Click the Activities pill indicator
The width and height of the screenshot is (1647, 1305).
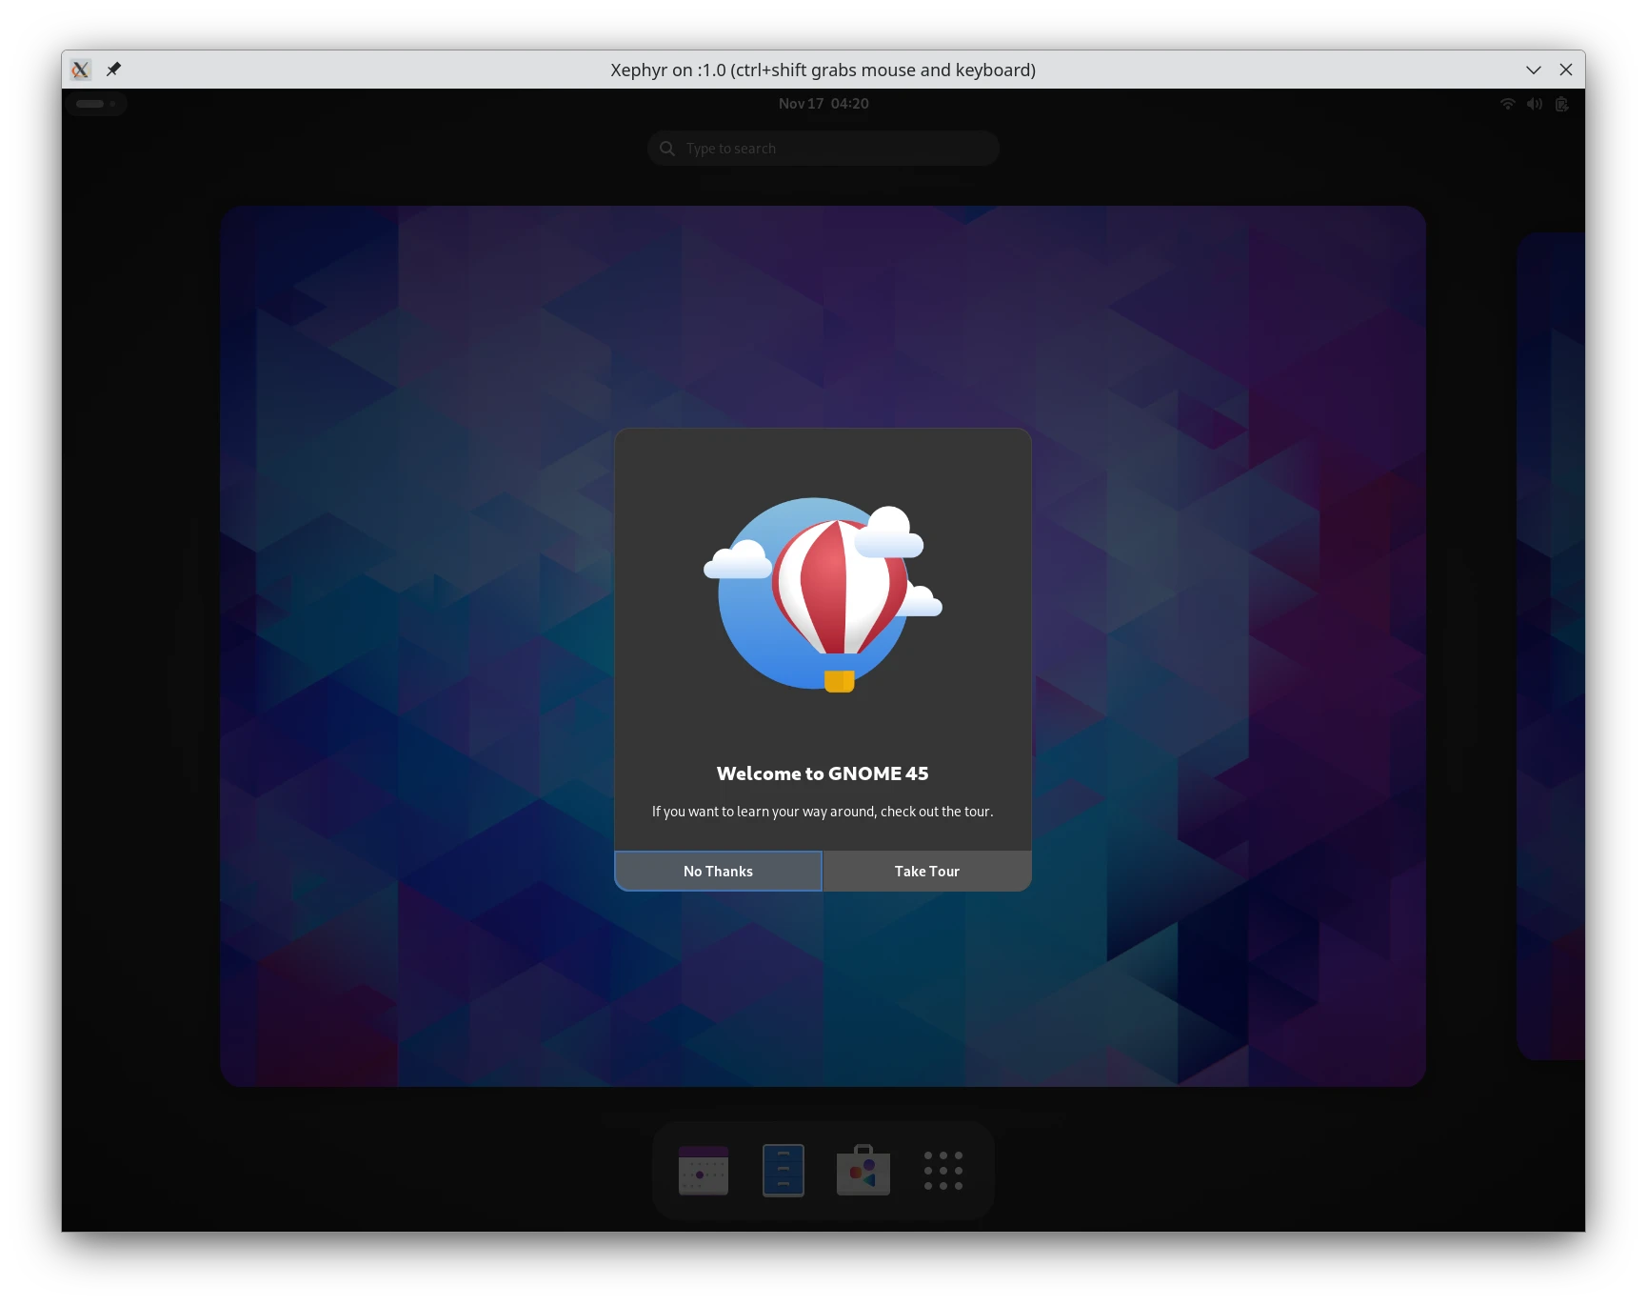(95, 104)
